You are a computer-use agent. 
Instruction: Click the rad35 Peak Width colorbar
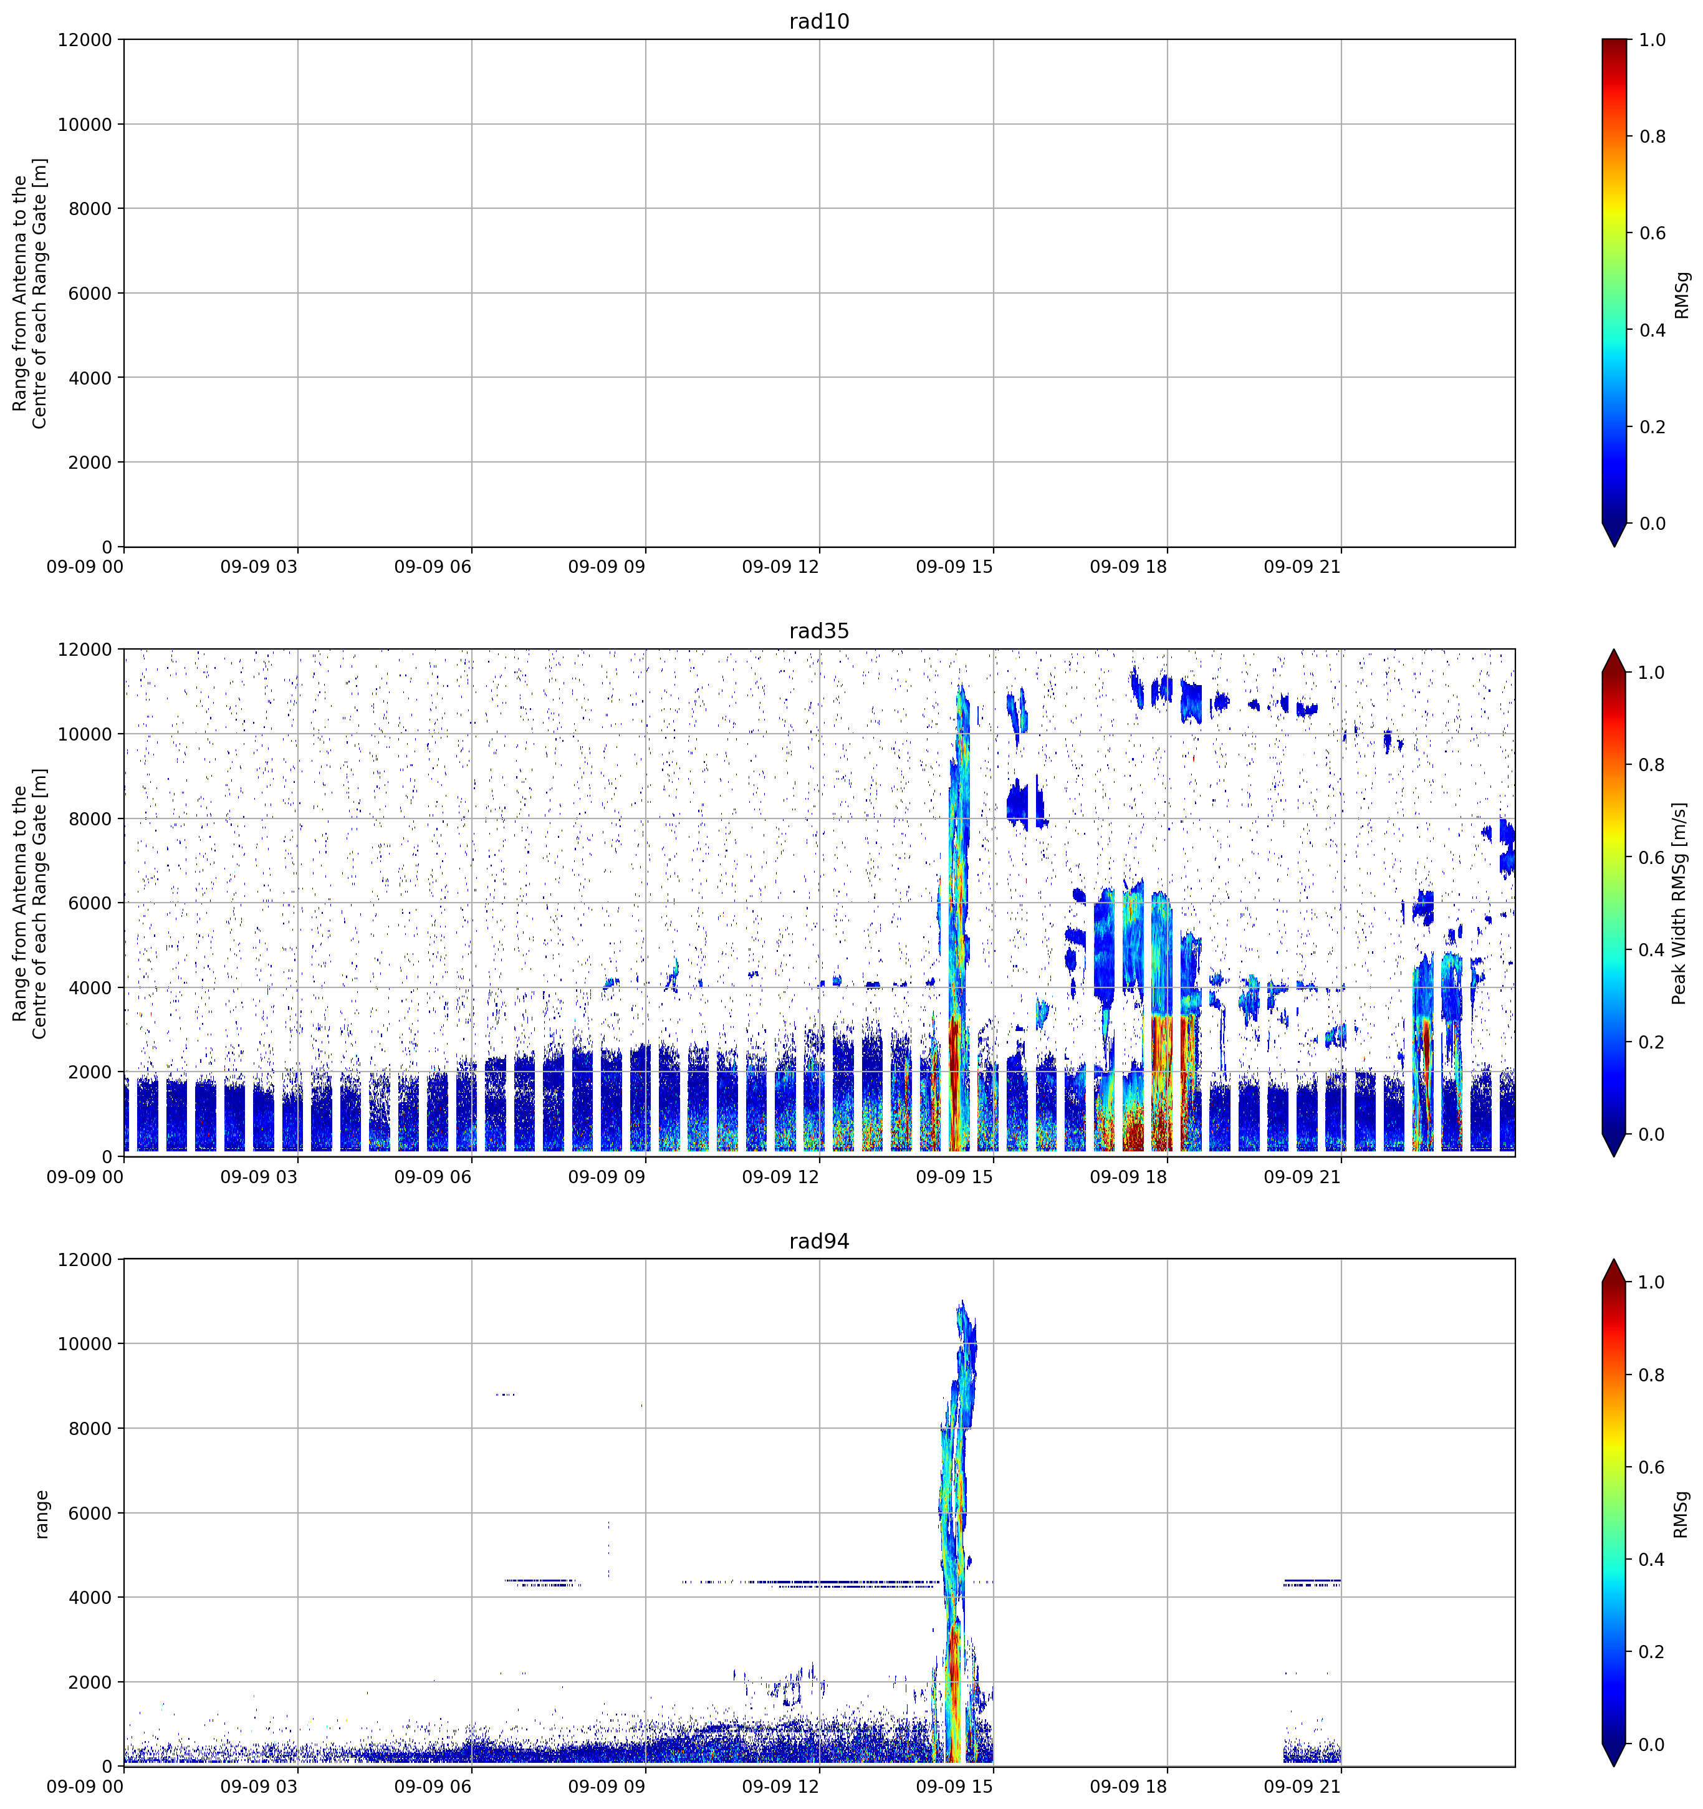[x=1614, y=903]
